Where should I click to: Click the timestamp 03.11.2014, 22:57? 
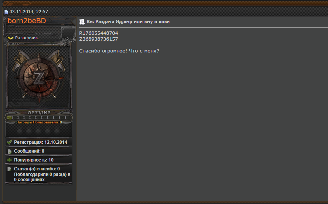[28, 12]
